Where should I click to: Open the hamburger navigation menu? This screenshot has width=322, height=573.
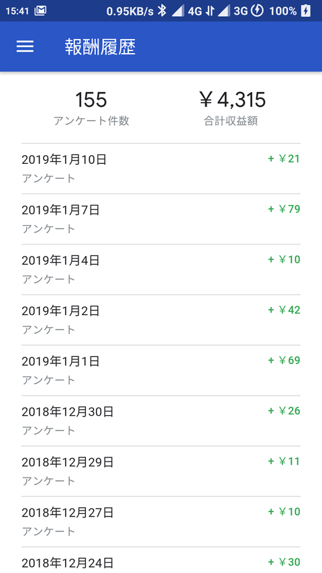(25, 46)
